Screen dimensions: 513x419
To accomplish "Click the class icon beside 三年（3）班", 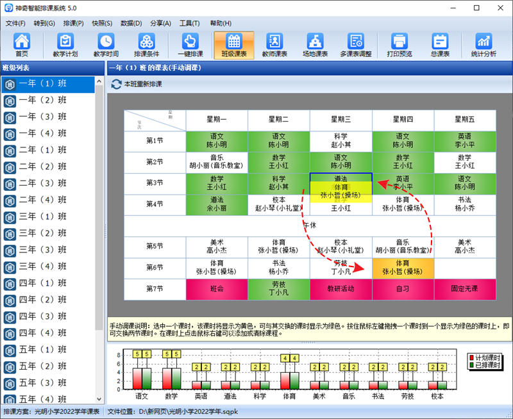I will pos(10,251).
